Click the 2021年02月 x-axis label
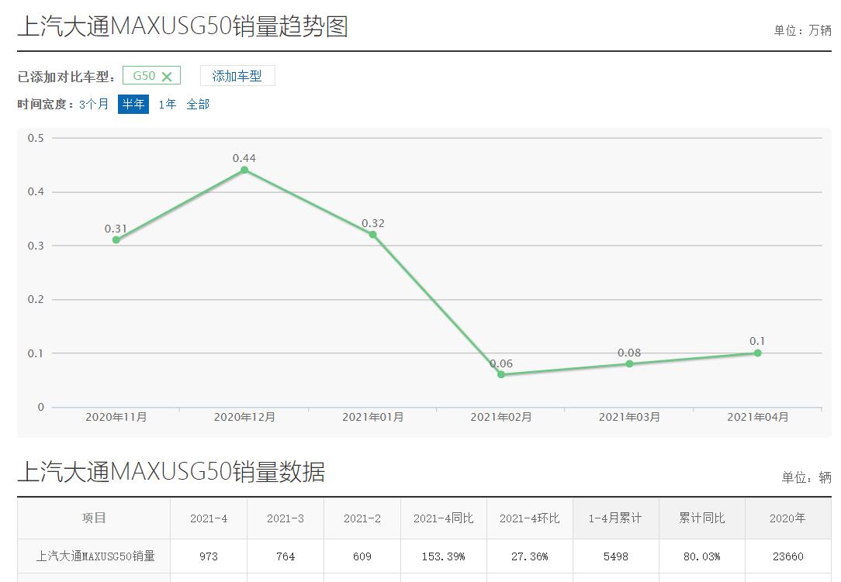 coord(501,417)
